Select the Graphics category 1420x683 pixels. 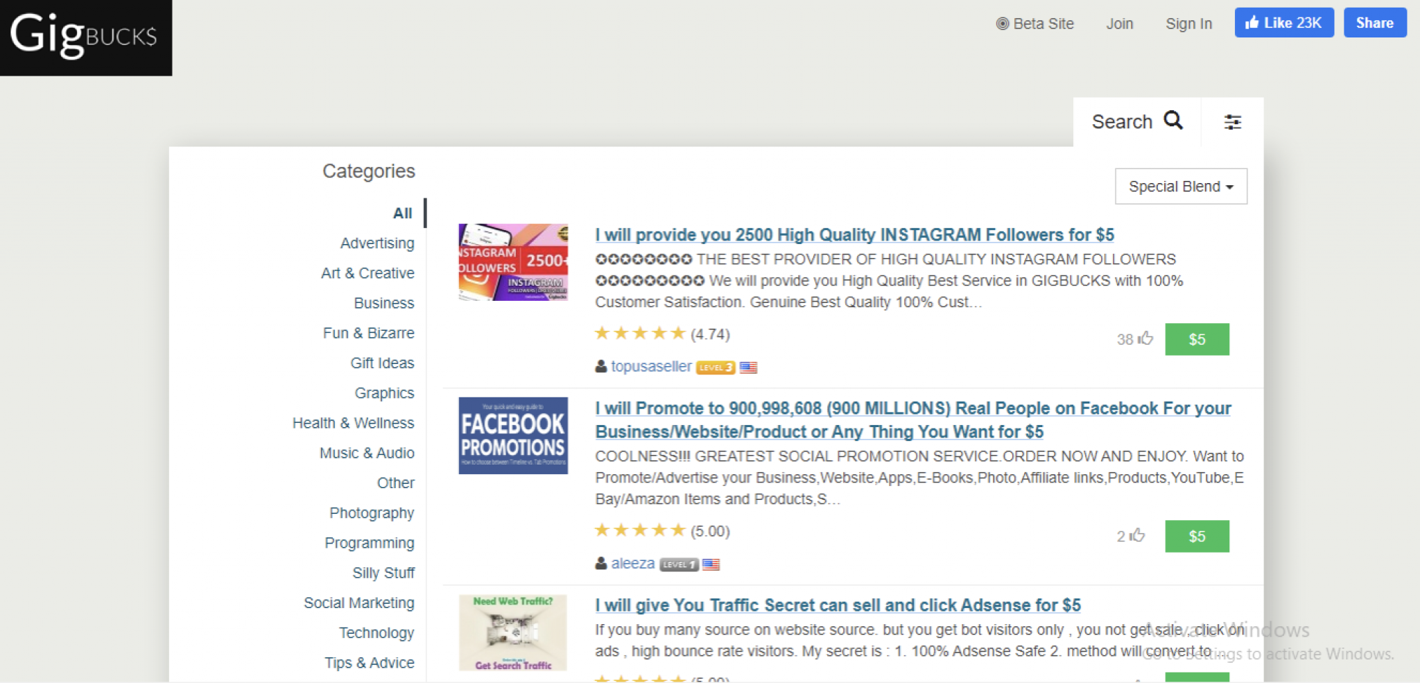383,392
